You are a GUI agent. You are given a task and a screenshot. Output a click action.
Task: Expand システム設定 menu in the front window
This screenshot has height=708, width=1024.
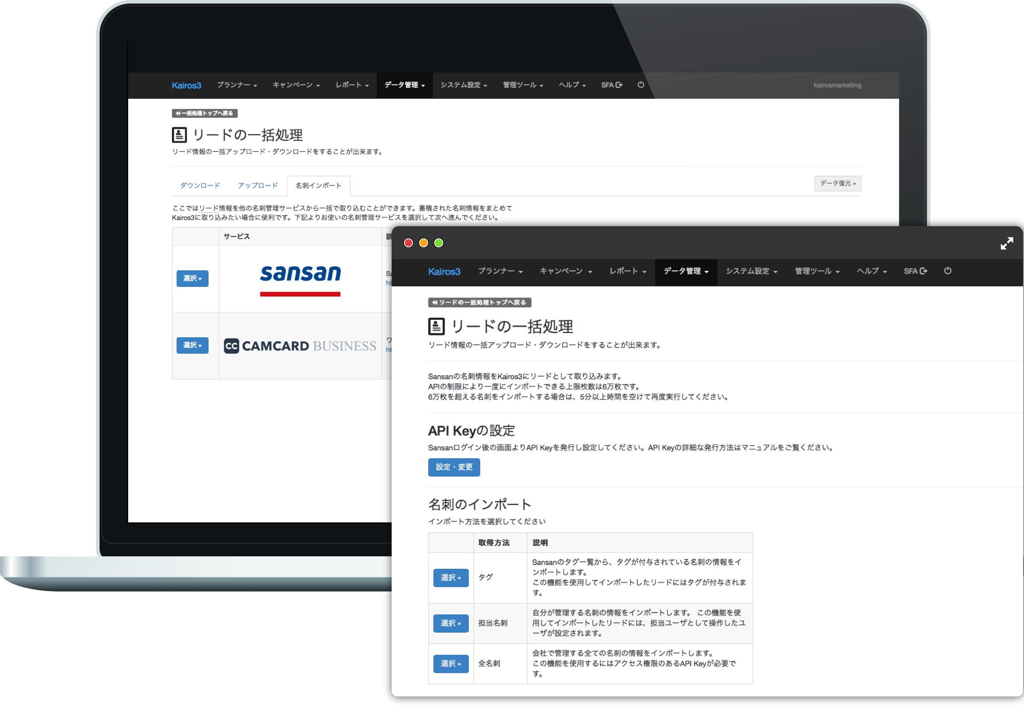click(752, 271)
